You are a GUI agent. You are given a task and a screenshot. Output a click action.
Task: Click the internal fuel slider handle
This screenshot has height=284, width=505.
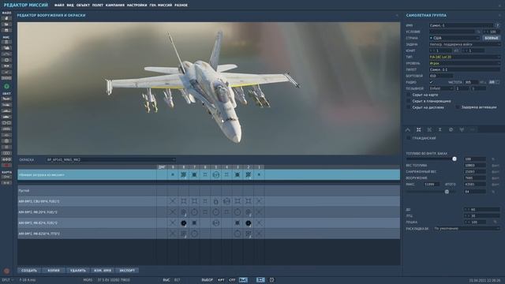pos(454,159)
